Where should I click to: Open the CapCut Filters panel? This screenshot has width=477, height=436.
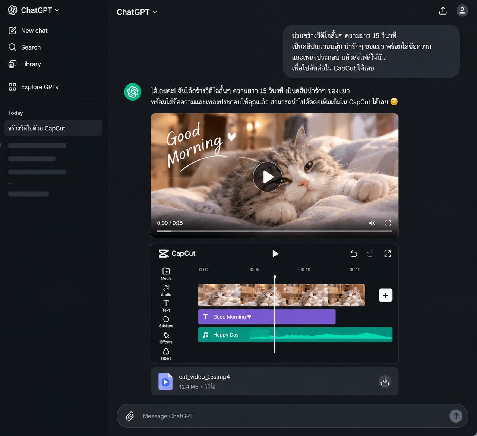point(166,354)
